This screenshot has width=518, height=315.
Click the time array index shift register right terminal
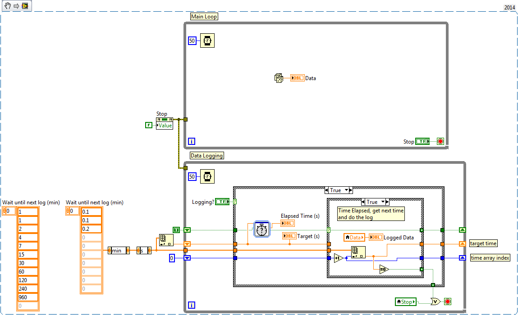point(463,257)
